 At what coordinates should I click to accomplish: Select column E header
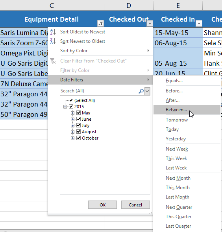coord(178,6)
